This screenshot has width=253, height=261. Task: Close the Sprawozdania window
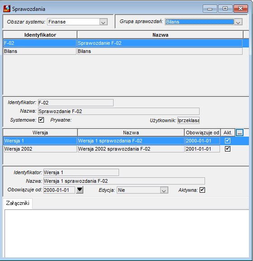(x=241, y=9)
